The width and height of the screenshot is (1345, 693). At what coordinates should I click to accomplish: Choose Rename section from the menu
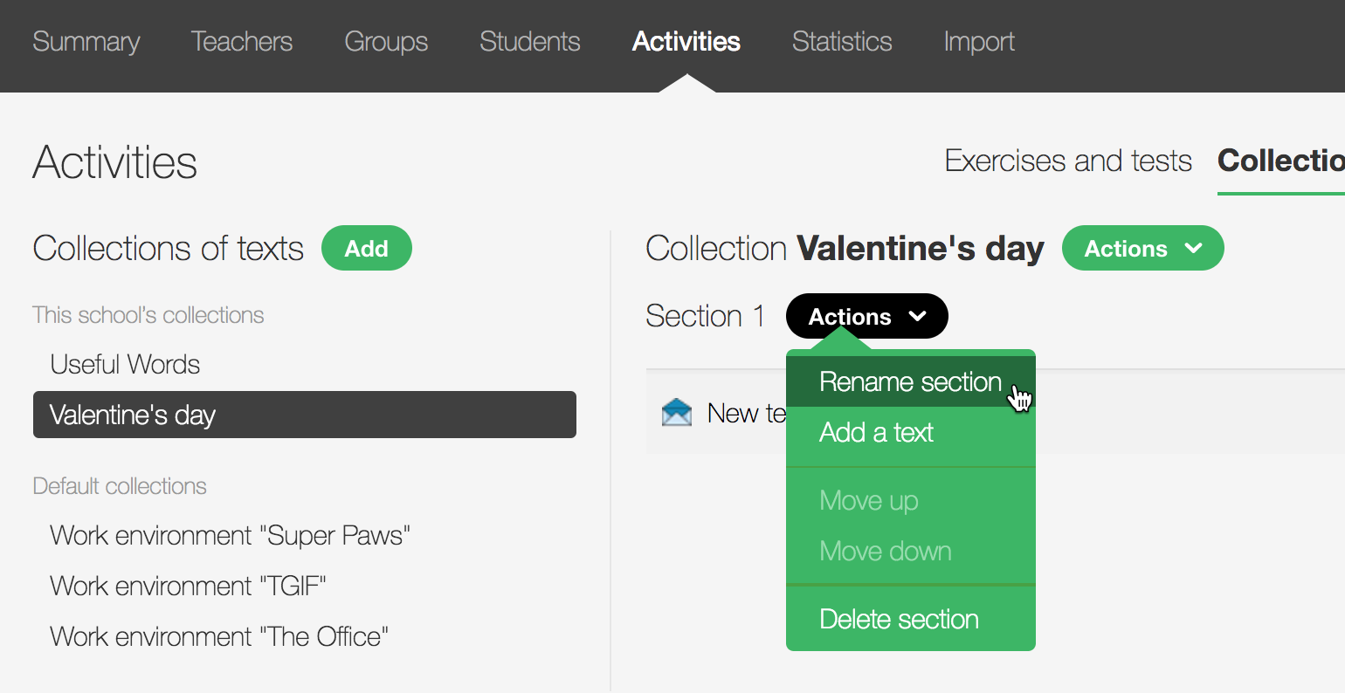pyautogui.click(x=909, y=382)
